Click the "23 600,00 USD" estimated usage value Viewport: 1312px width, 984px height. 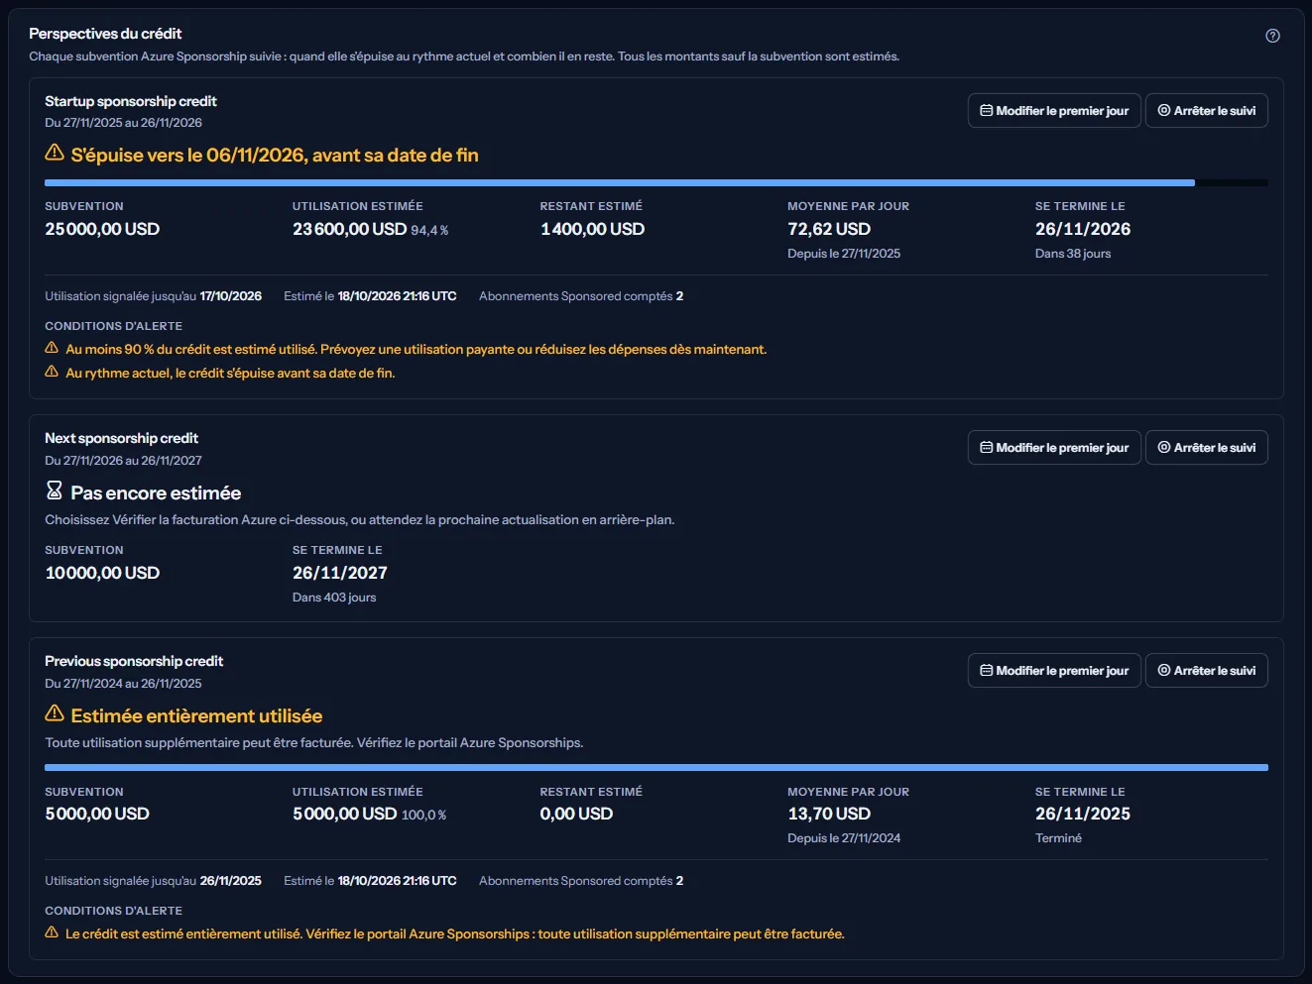coord(349,229)
